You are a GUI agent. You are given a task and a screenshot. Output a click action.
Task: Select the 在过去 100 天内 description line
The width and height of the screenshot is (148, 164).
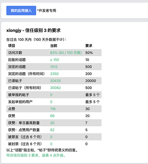[x=36, y=40]
